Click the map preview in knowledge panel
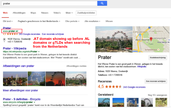 pos(151,39)
